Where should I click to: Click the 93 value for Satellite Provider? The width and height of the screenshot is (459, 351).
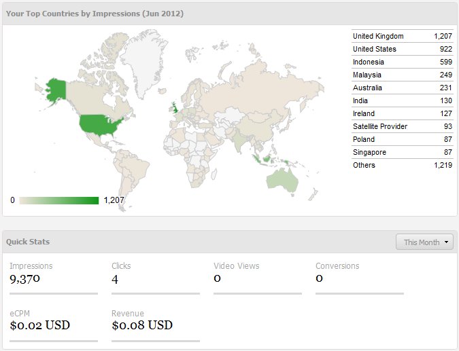(x=448, y=126)
